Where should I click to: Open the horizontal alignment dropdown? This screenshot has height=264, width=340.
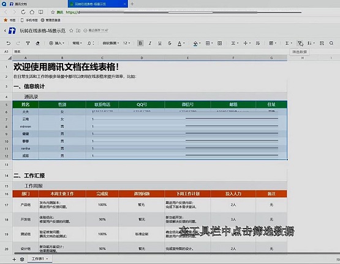coord(235,43)
